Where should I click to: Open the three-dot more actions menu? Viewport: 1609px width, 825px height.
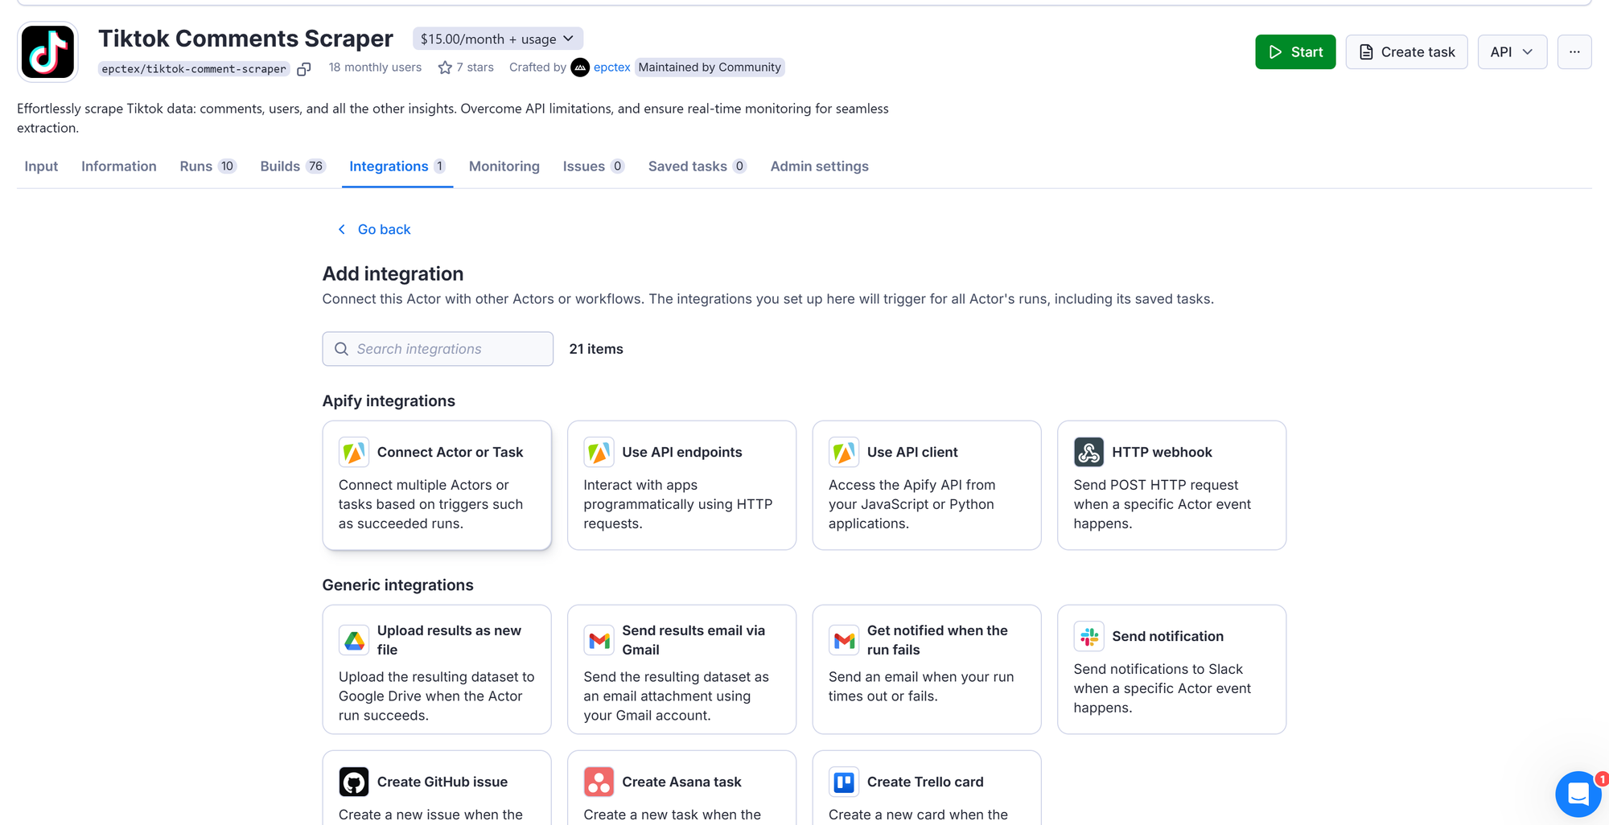pos(1574,52)
